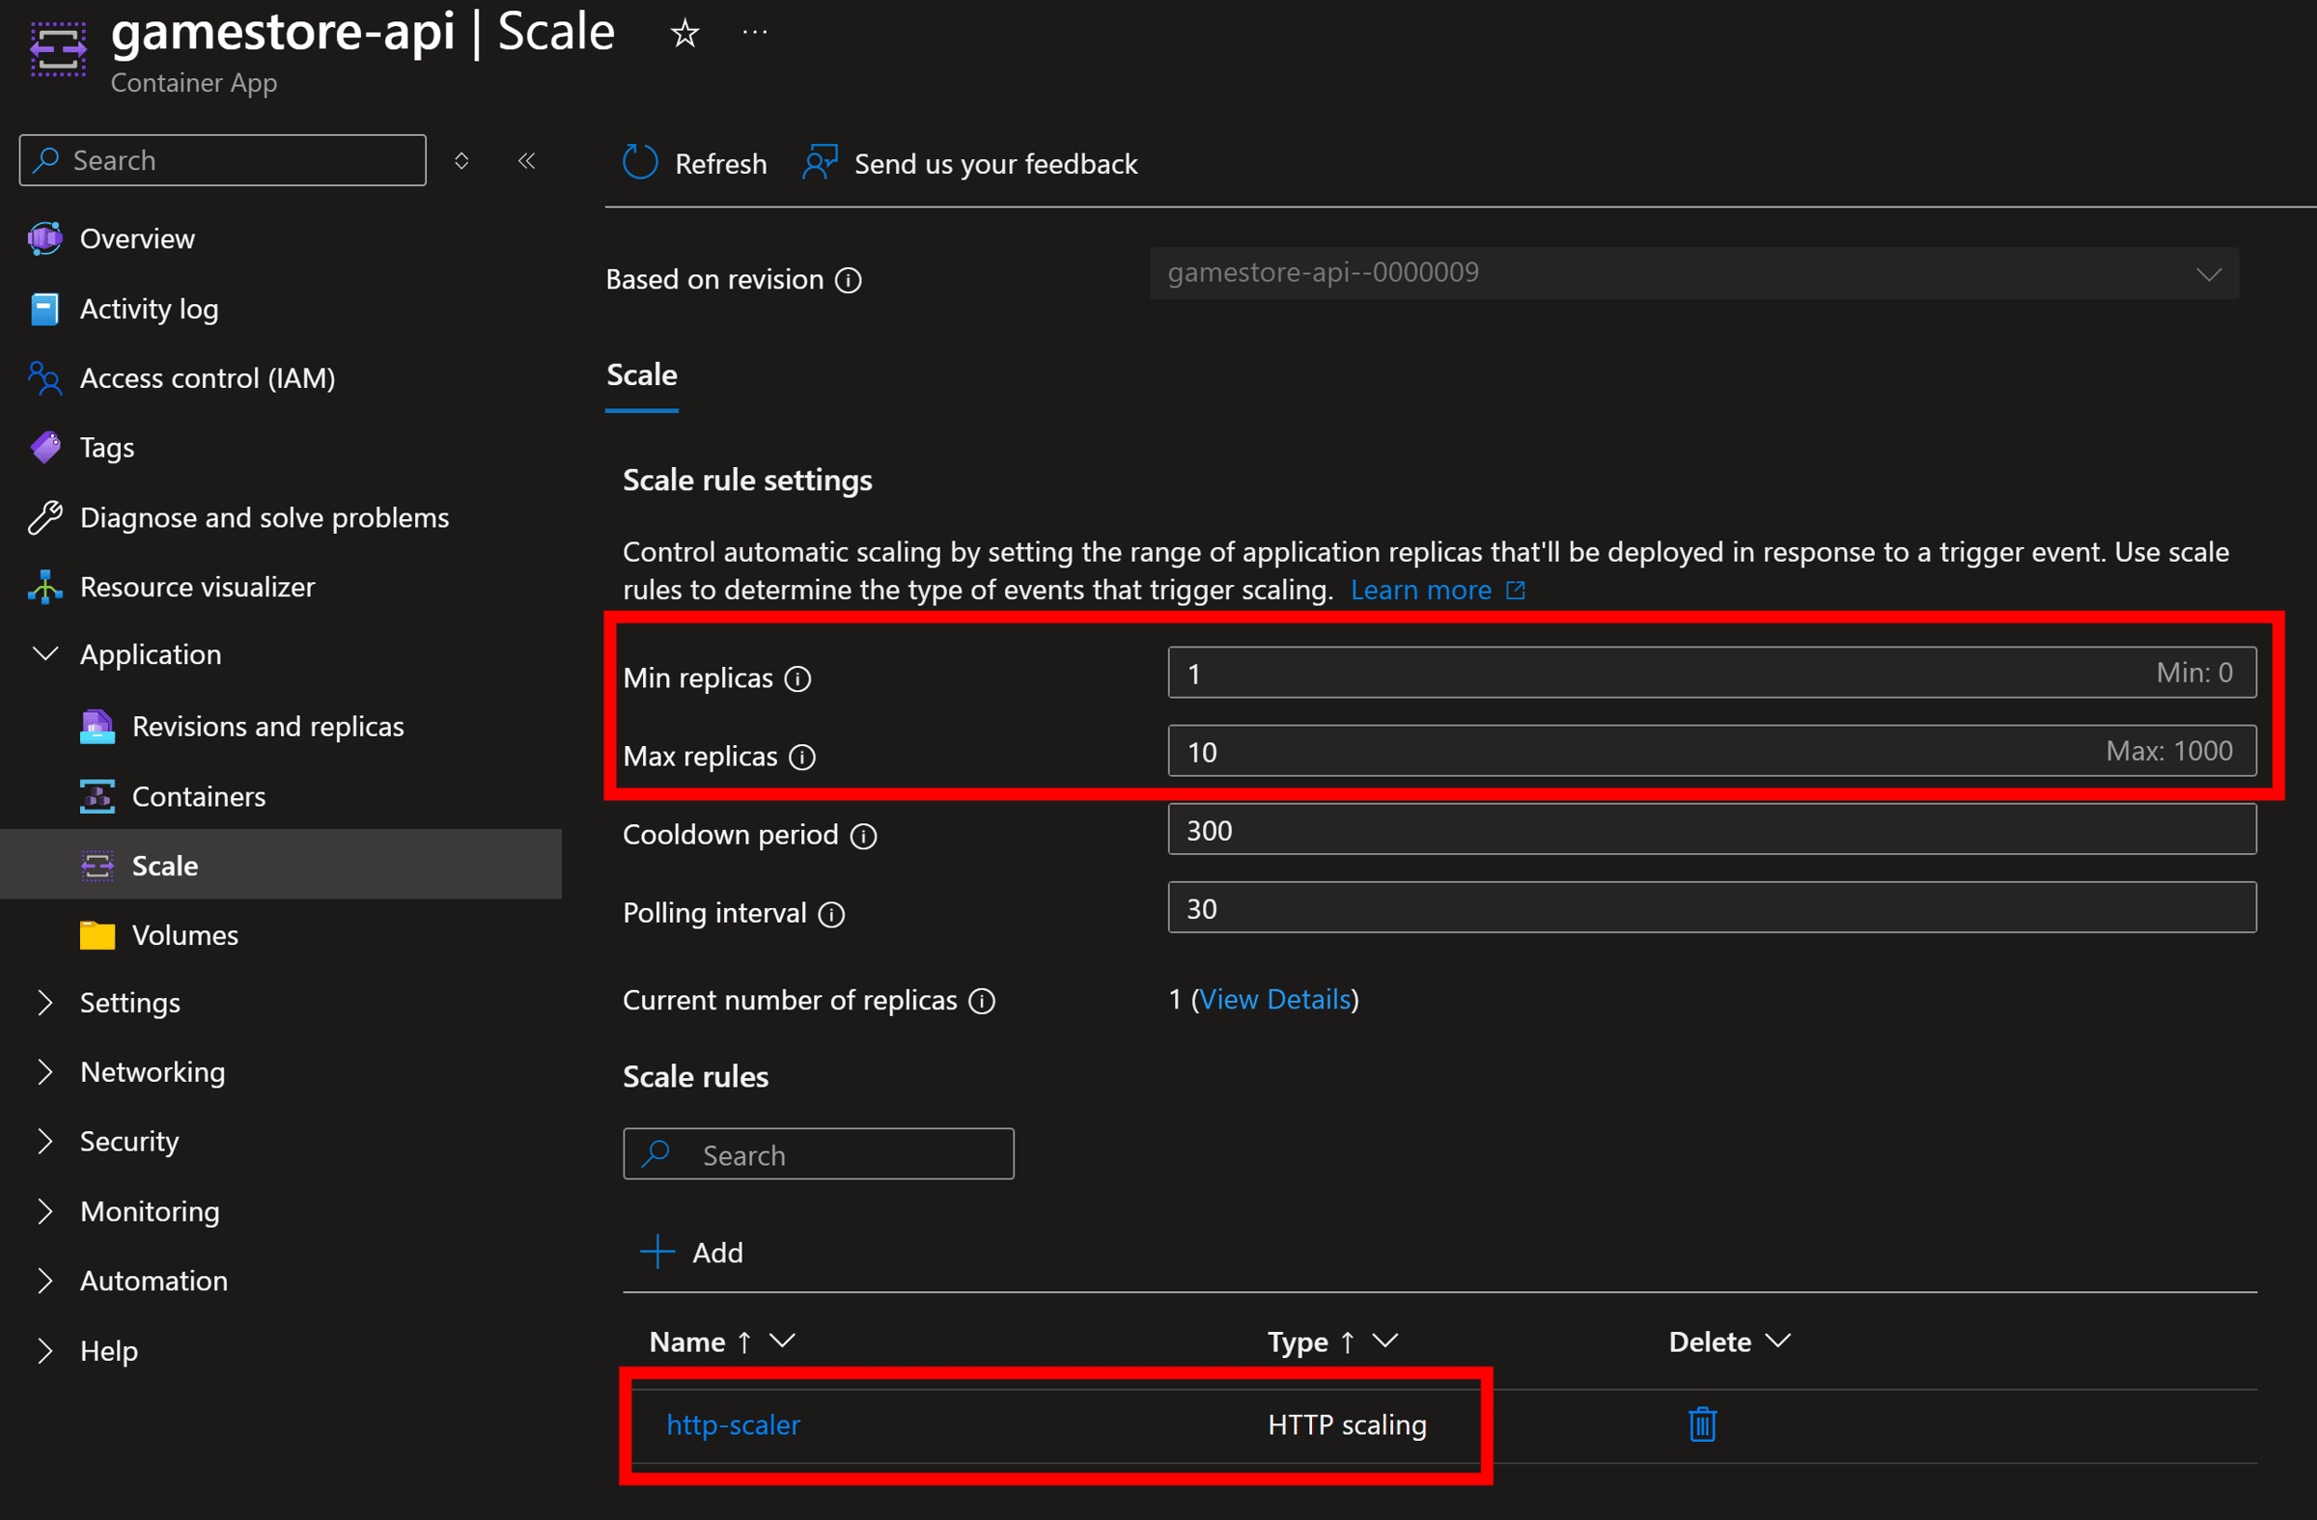Click the Resource visualizer icon

click(44, 587)
